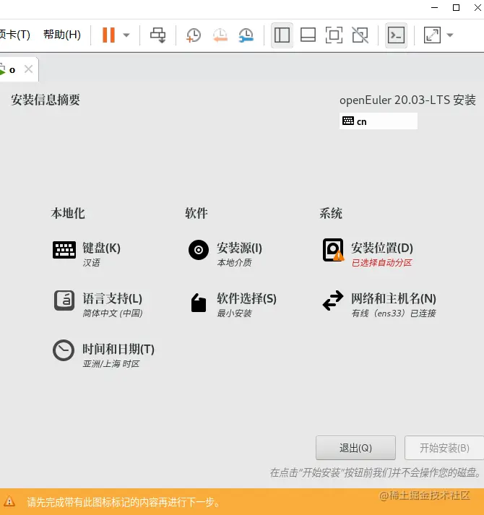
Task: Click the 软件选择(S) package icon
Action: [199, 303]
